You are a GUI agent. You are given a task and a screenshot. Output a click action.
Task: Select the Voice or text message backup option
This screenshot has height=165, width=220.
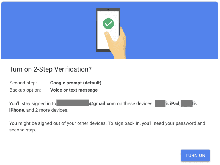point(74,90)
